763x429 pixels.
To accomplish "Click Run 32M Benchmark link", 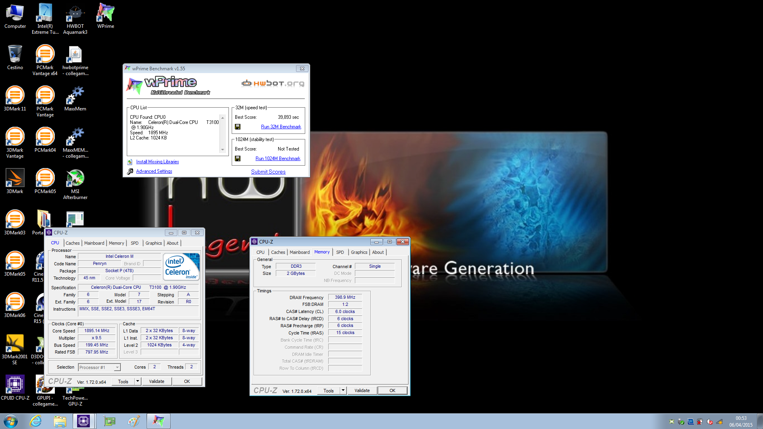I will (x=281, y=127).
